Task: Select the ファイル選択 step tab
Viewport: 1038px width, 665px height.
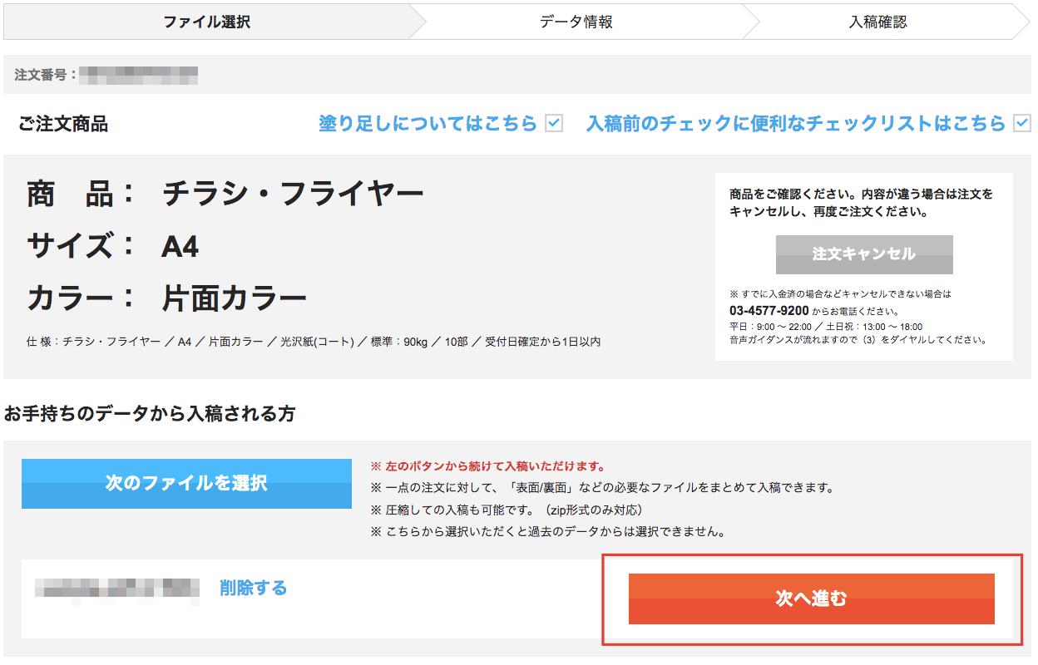Action: (x=206, y=22)
